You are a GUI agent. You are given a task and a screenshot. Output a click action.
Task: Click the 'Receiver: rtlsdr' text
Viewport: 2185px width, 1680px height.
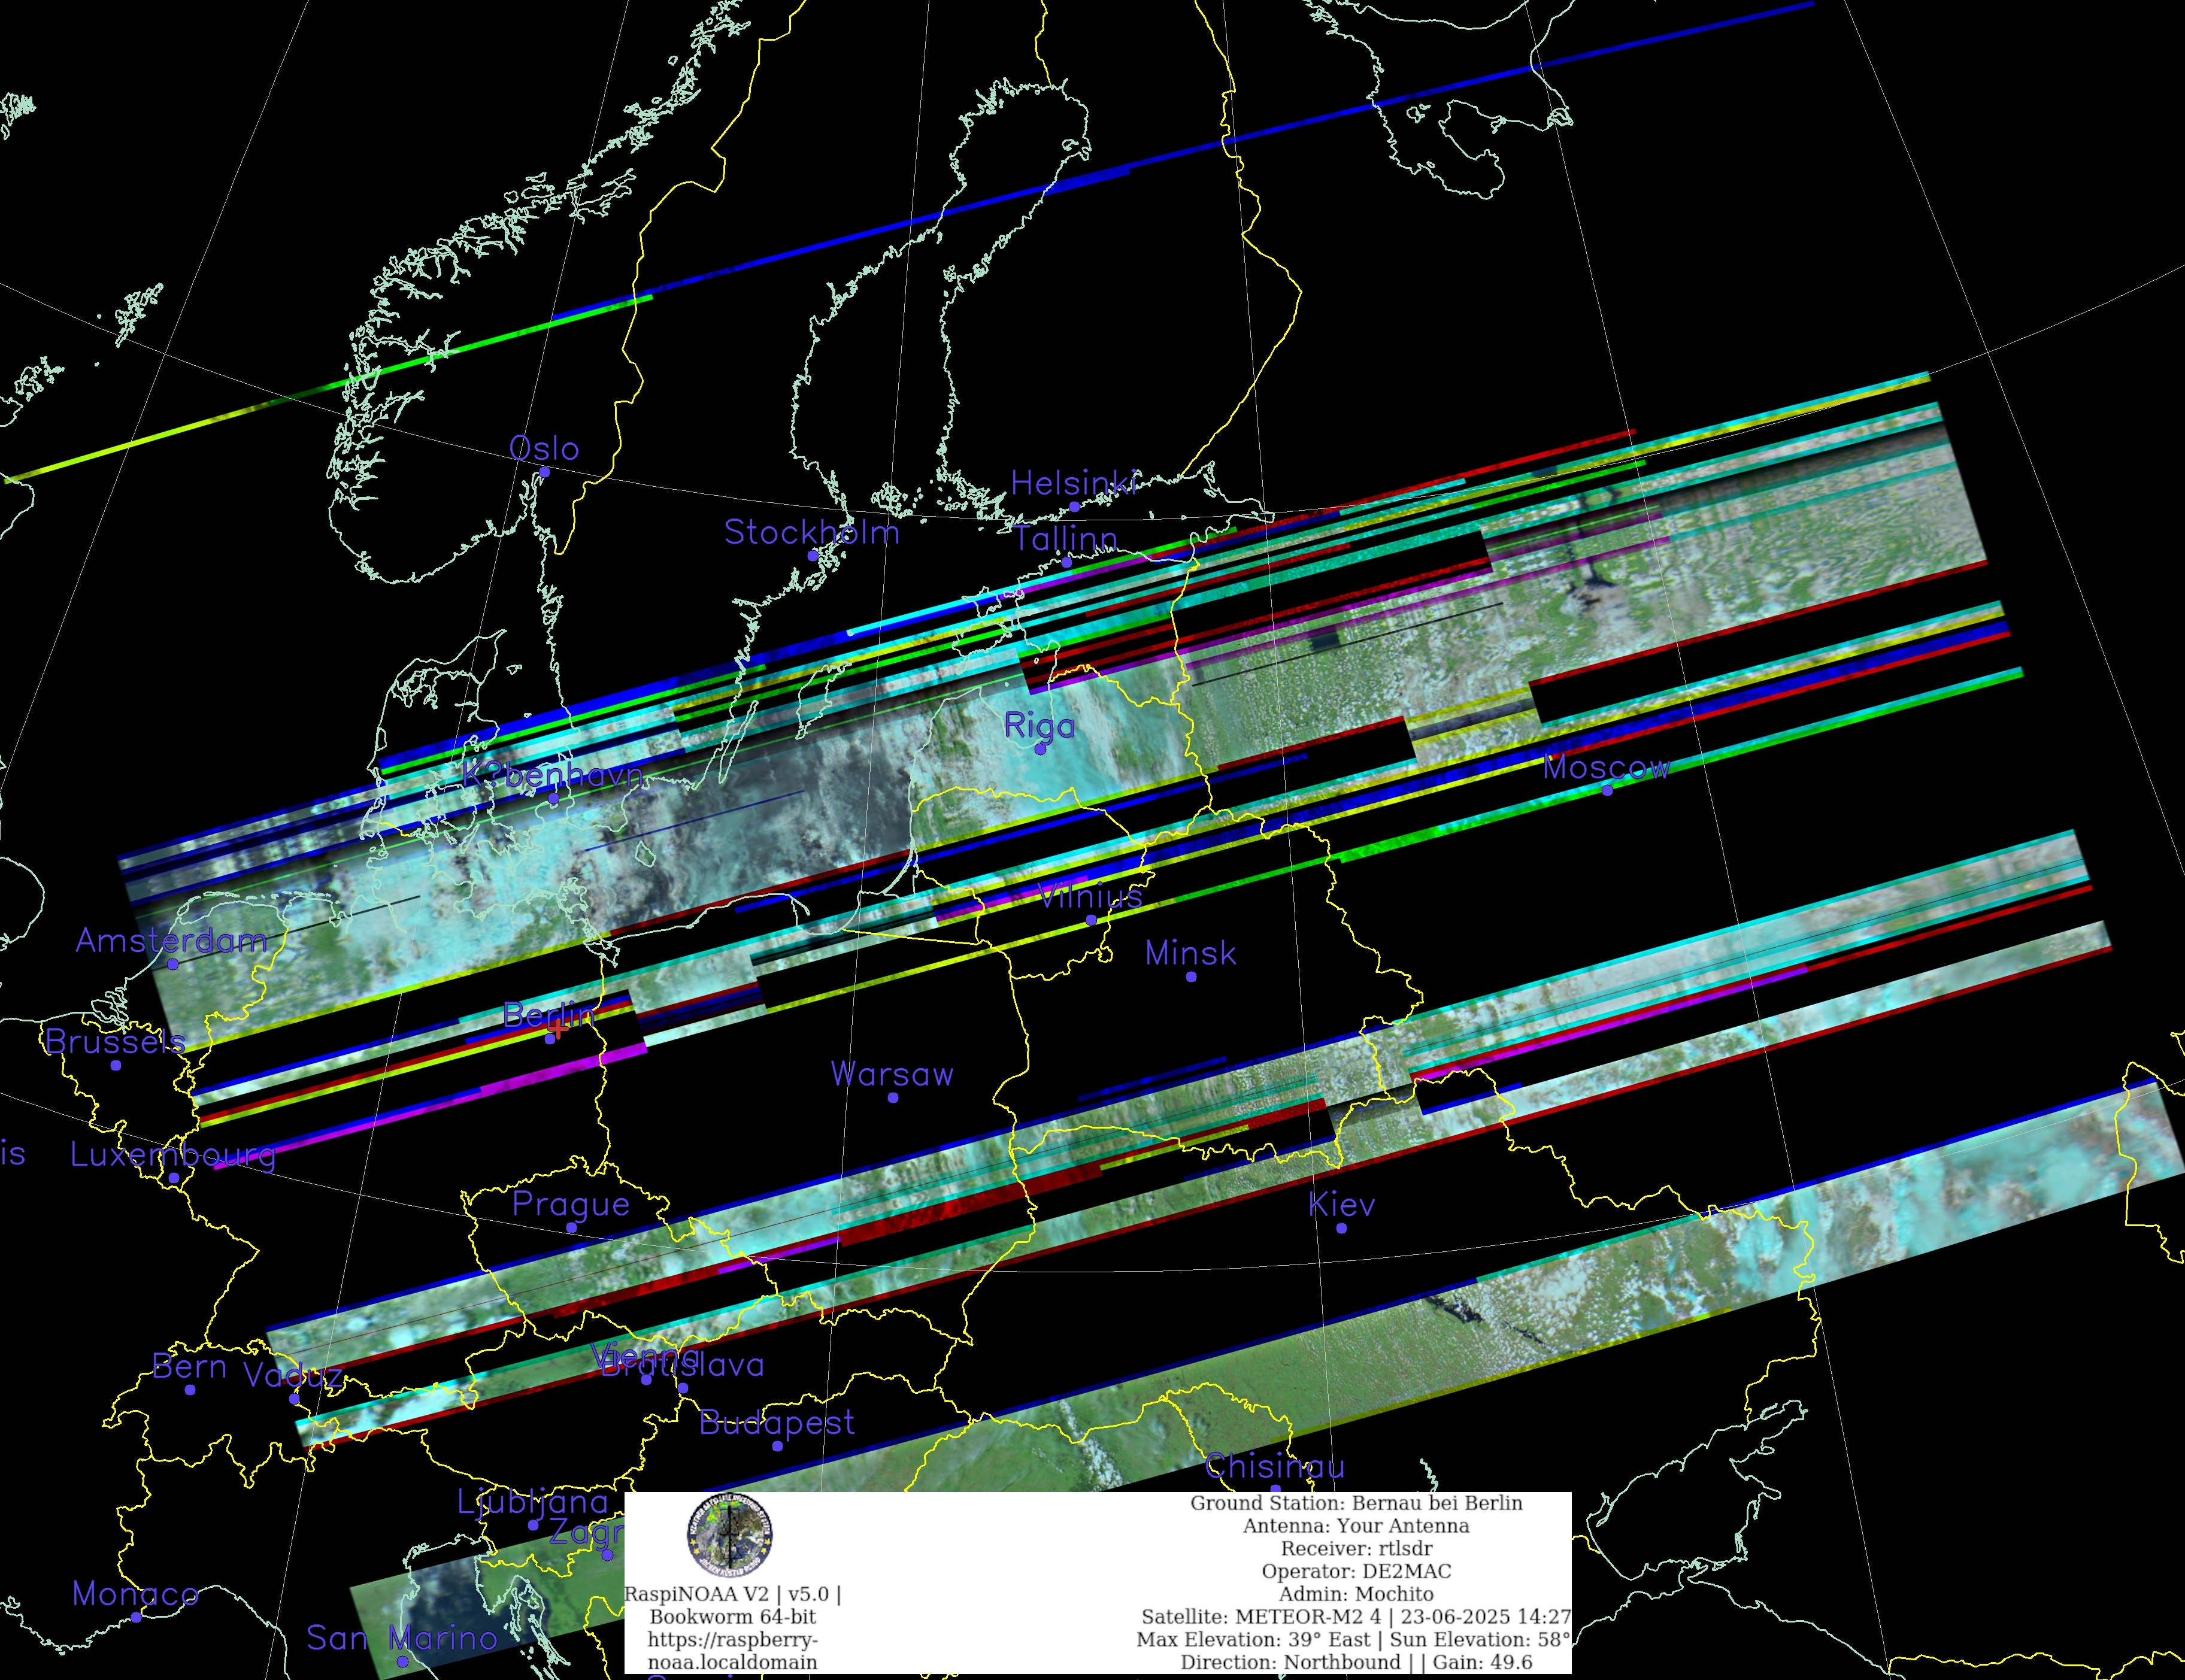(x=1356, y=1549)
